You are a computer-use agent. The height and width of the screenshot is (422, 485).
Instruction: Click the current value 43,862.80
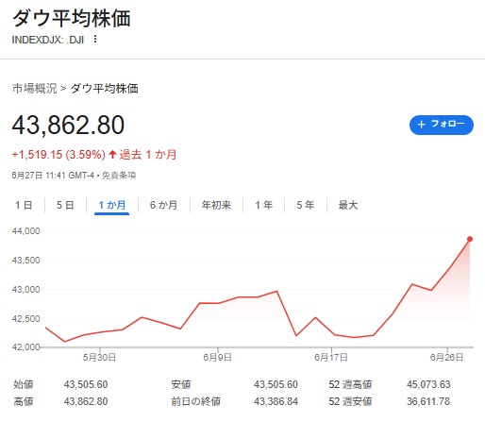[x=68, y=125]
